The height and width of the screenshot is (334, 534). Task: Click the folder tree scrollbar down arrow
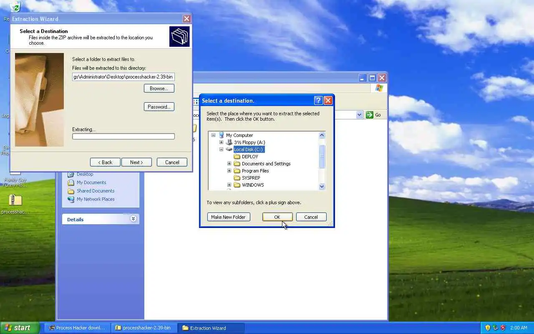click(322, 187)
